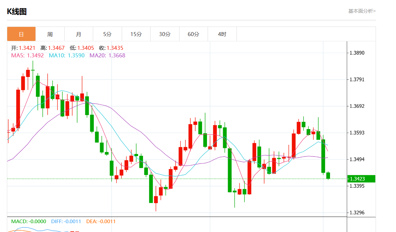Click the K线图 heading

(17, 11)
